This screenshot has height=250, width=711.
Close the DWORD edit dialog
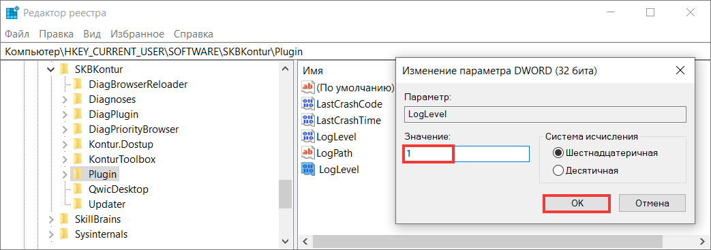click(x=680, y=71)
